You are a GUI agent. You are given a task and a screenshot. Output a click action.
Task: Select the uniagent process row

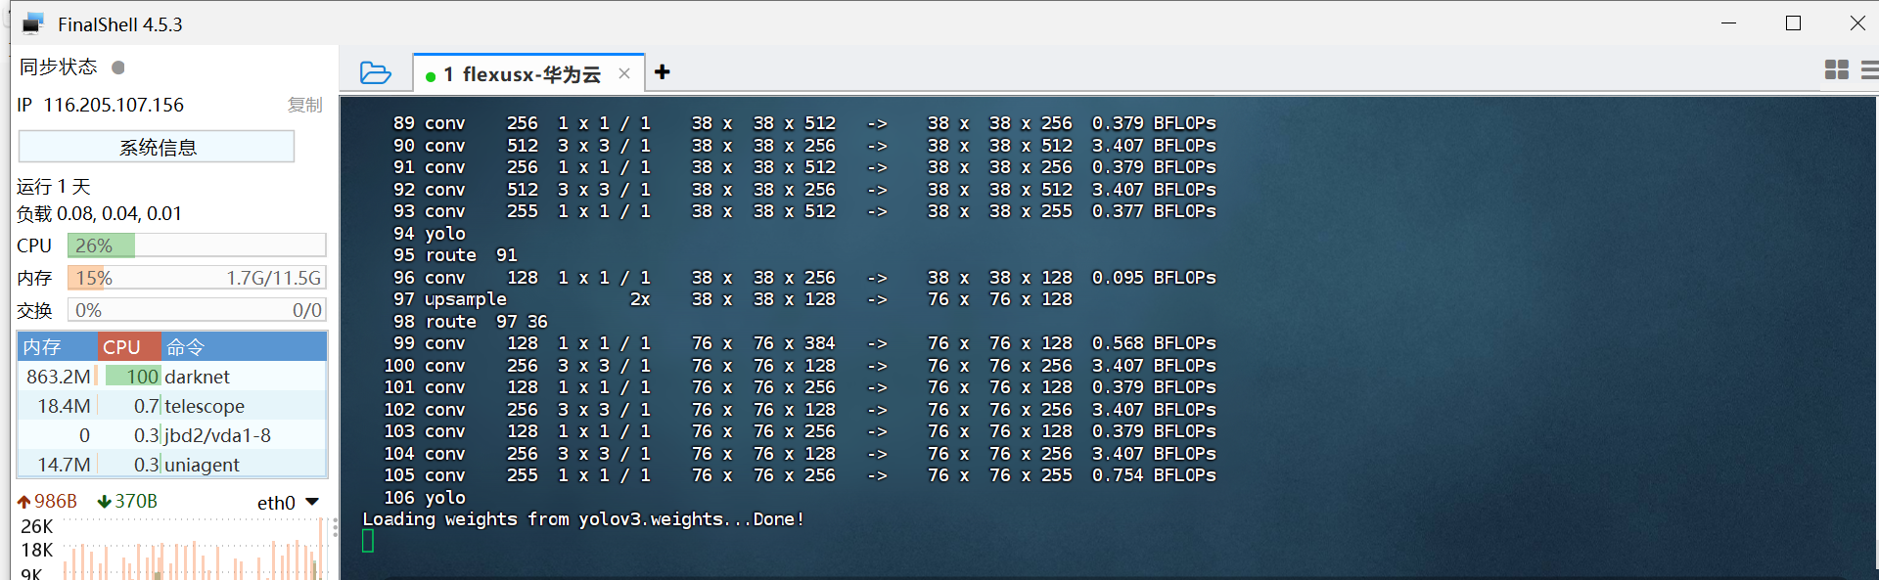click(x=172, y=465)
